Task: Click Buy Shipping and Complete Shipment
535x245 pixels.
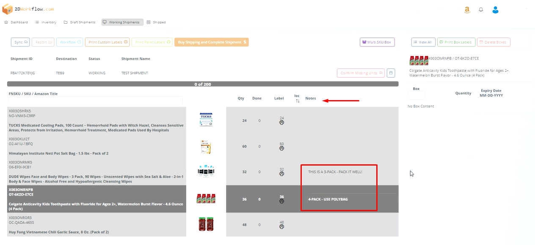Action: 211,42
